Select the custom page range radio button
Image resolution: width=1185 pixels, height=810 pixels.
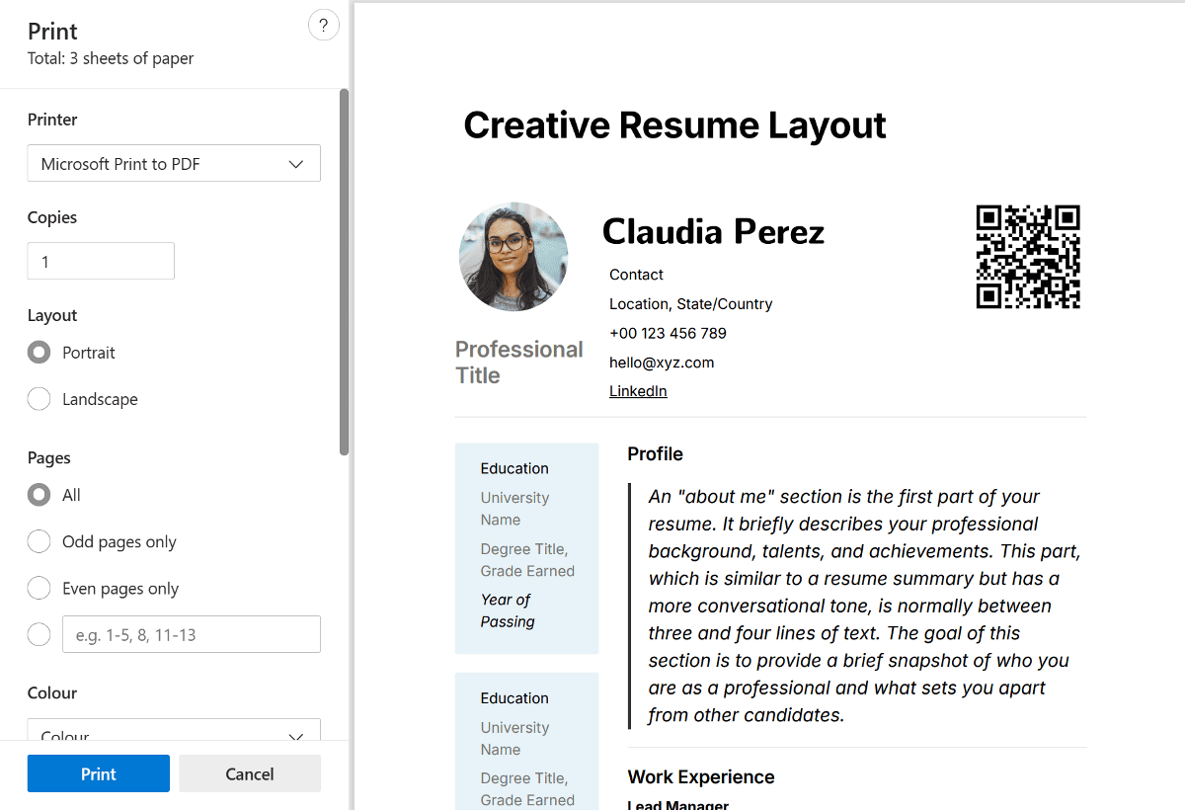(39, 634)
